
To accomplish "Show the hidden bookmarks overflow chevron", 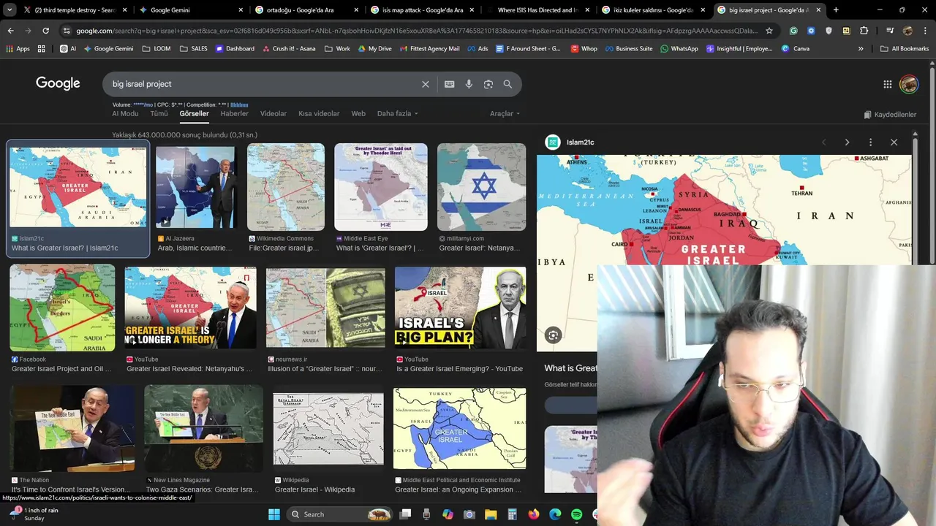I will pyautogui.click(x=861, y=49).
